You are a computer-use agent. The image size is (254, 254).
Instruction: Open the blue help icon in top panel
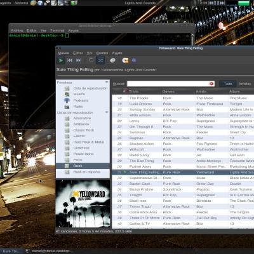point(40,3)
